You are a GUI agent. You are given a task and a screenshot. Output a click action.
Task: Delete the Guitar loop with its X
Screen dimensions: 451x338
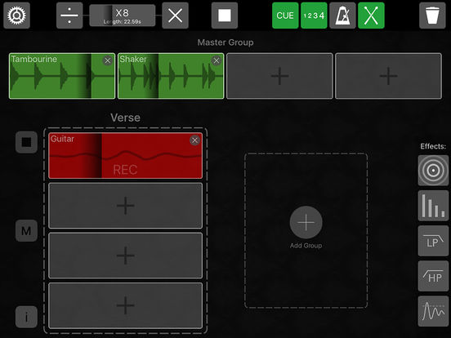194,140
